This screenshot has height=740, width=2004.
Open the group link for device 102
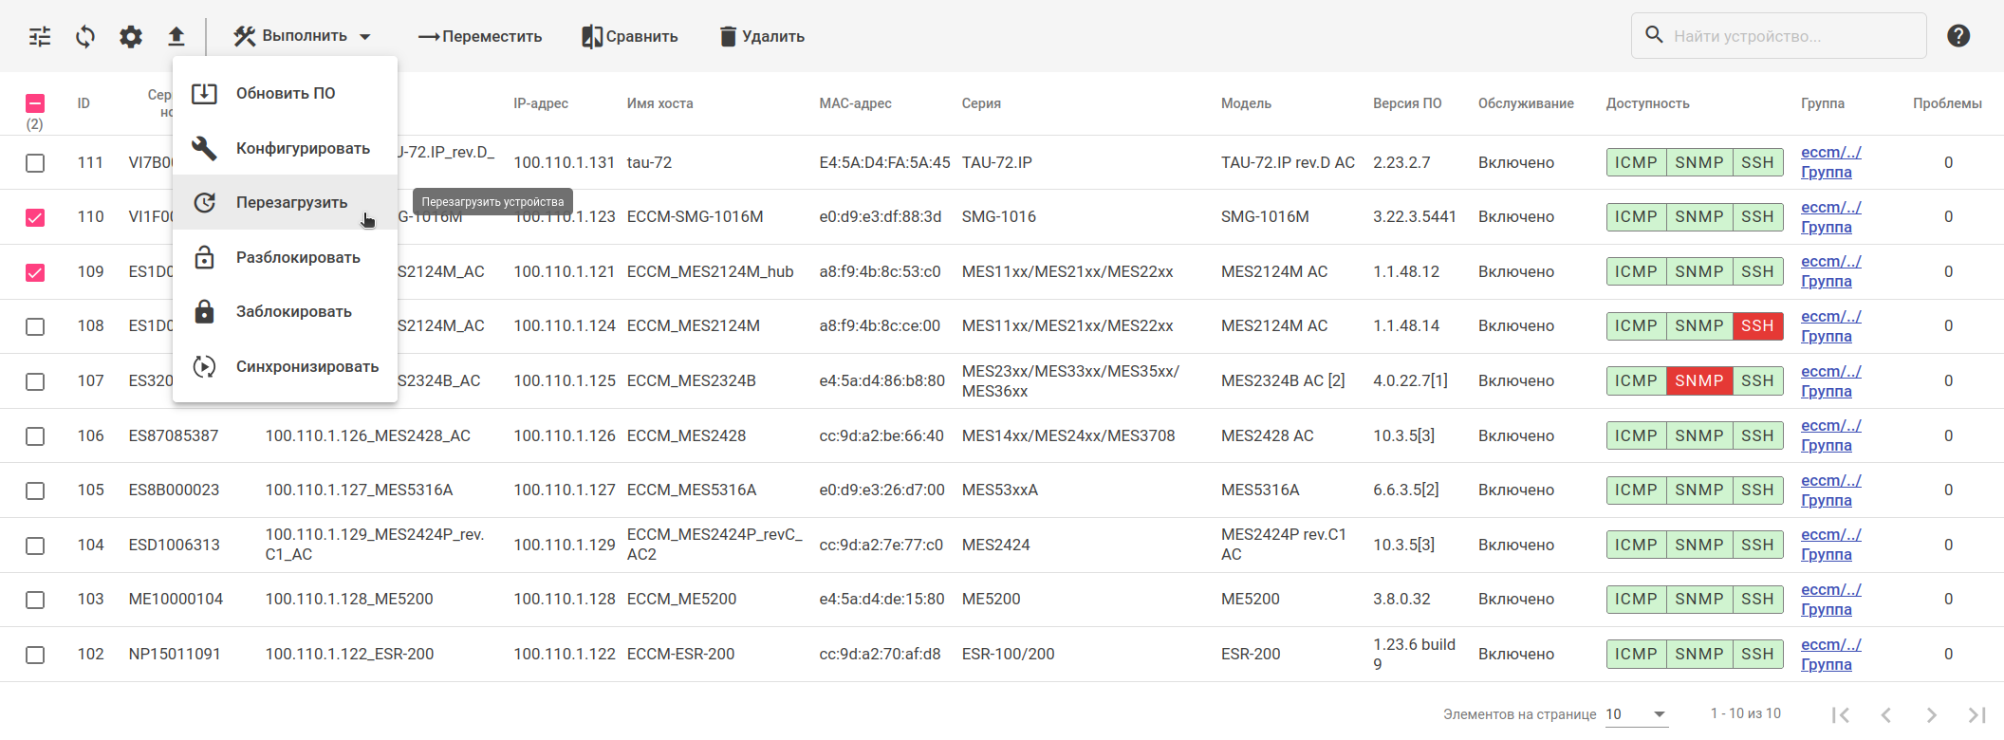(1830, 655)
